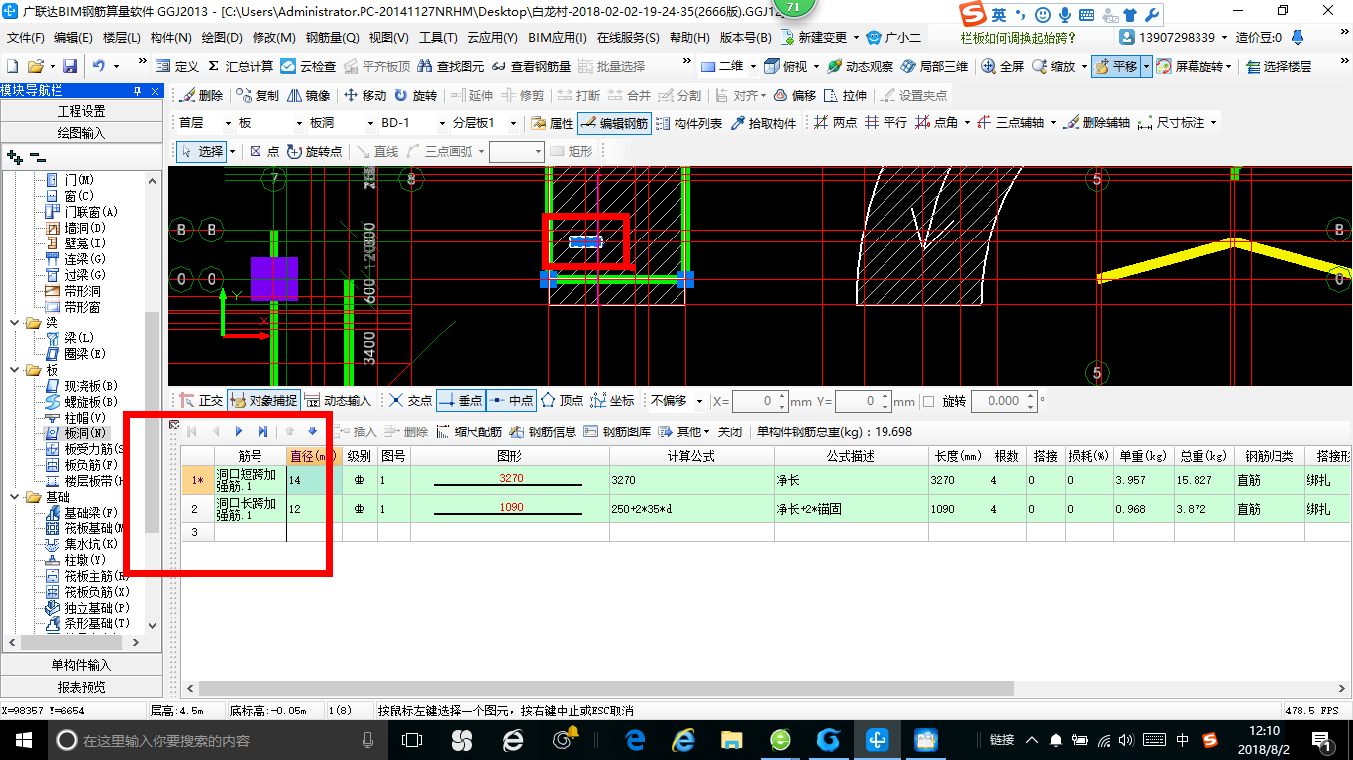
Task: Open the BIM应用(I) menu
Action: [558, 37]
